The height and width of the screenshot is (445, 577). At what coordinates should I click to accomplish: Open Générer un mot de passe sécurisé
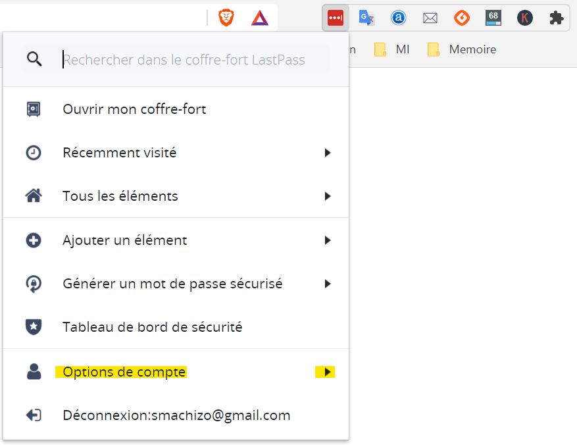(x=176, y=284)
